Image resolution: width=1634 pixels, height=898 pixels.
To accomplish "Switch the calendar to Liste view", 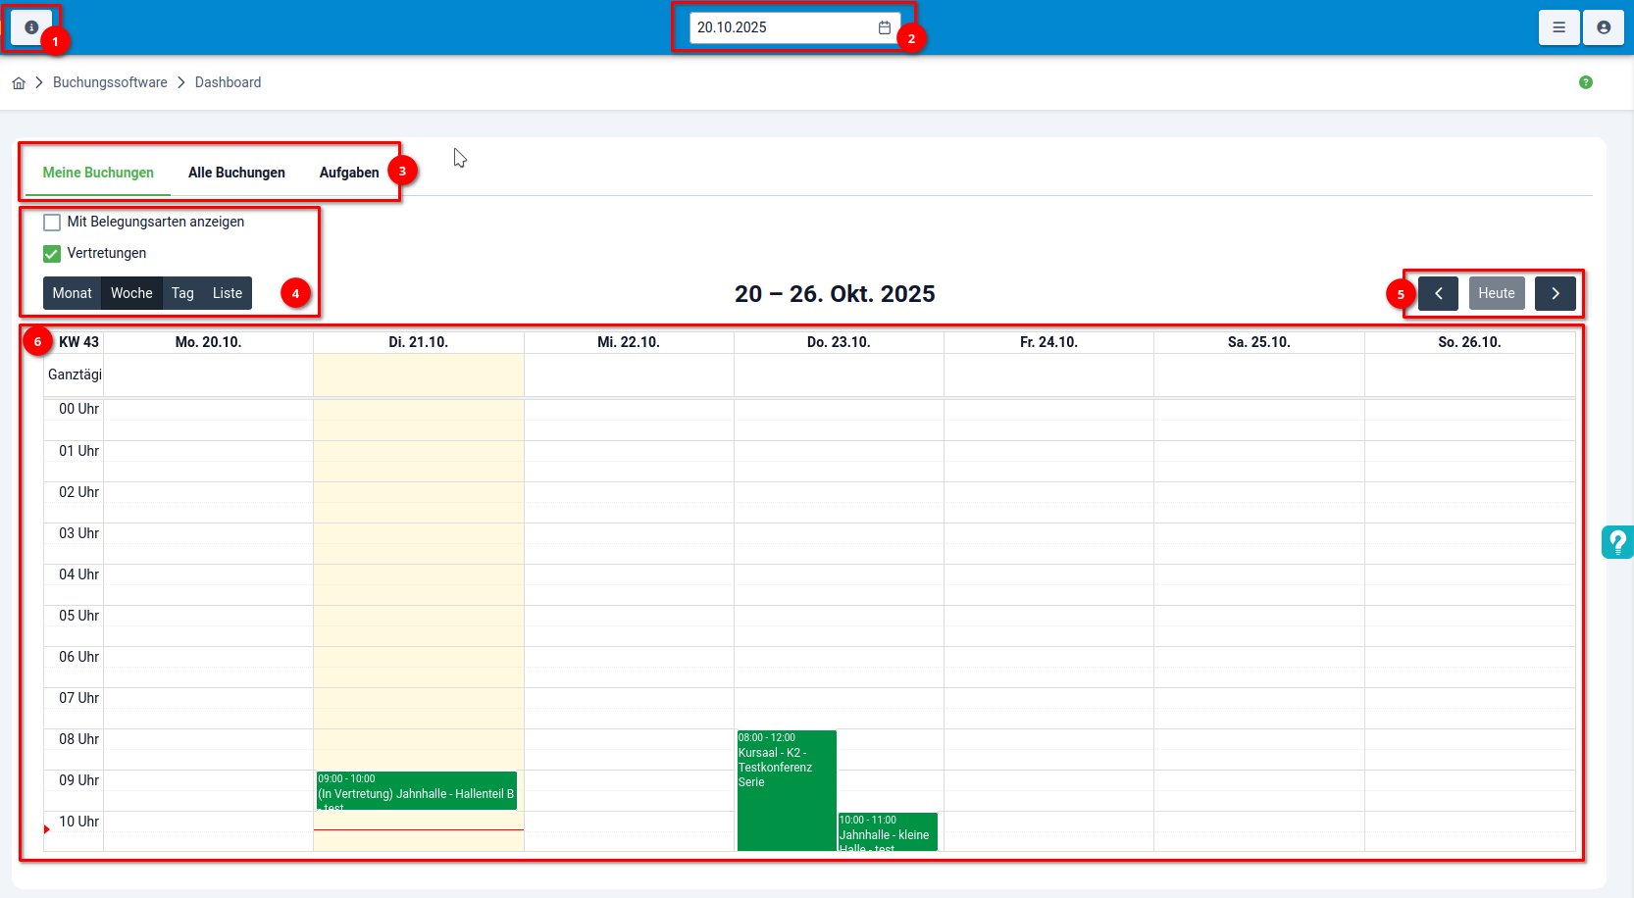I will tap(227, 292).
